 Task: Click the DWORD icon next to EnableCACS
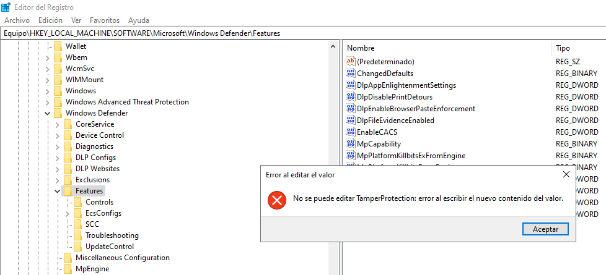351,132
